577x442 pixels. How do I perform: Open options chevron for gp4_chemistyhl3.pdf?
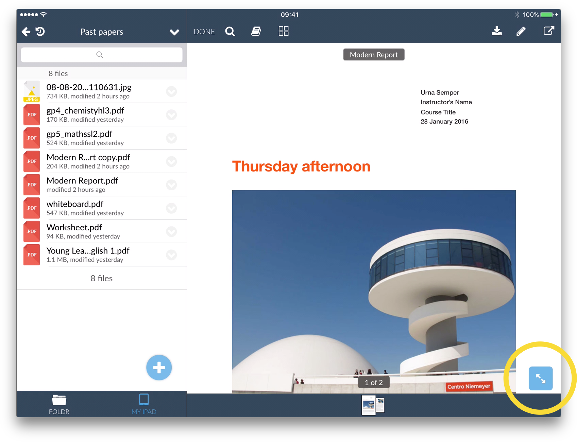(171, 115)
